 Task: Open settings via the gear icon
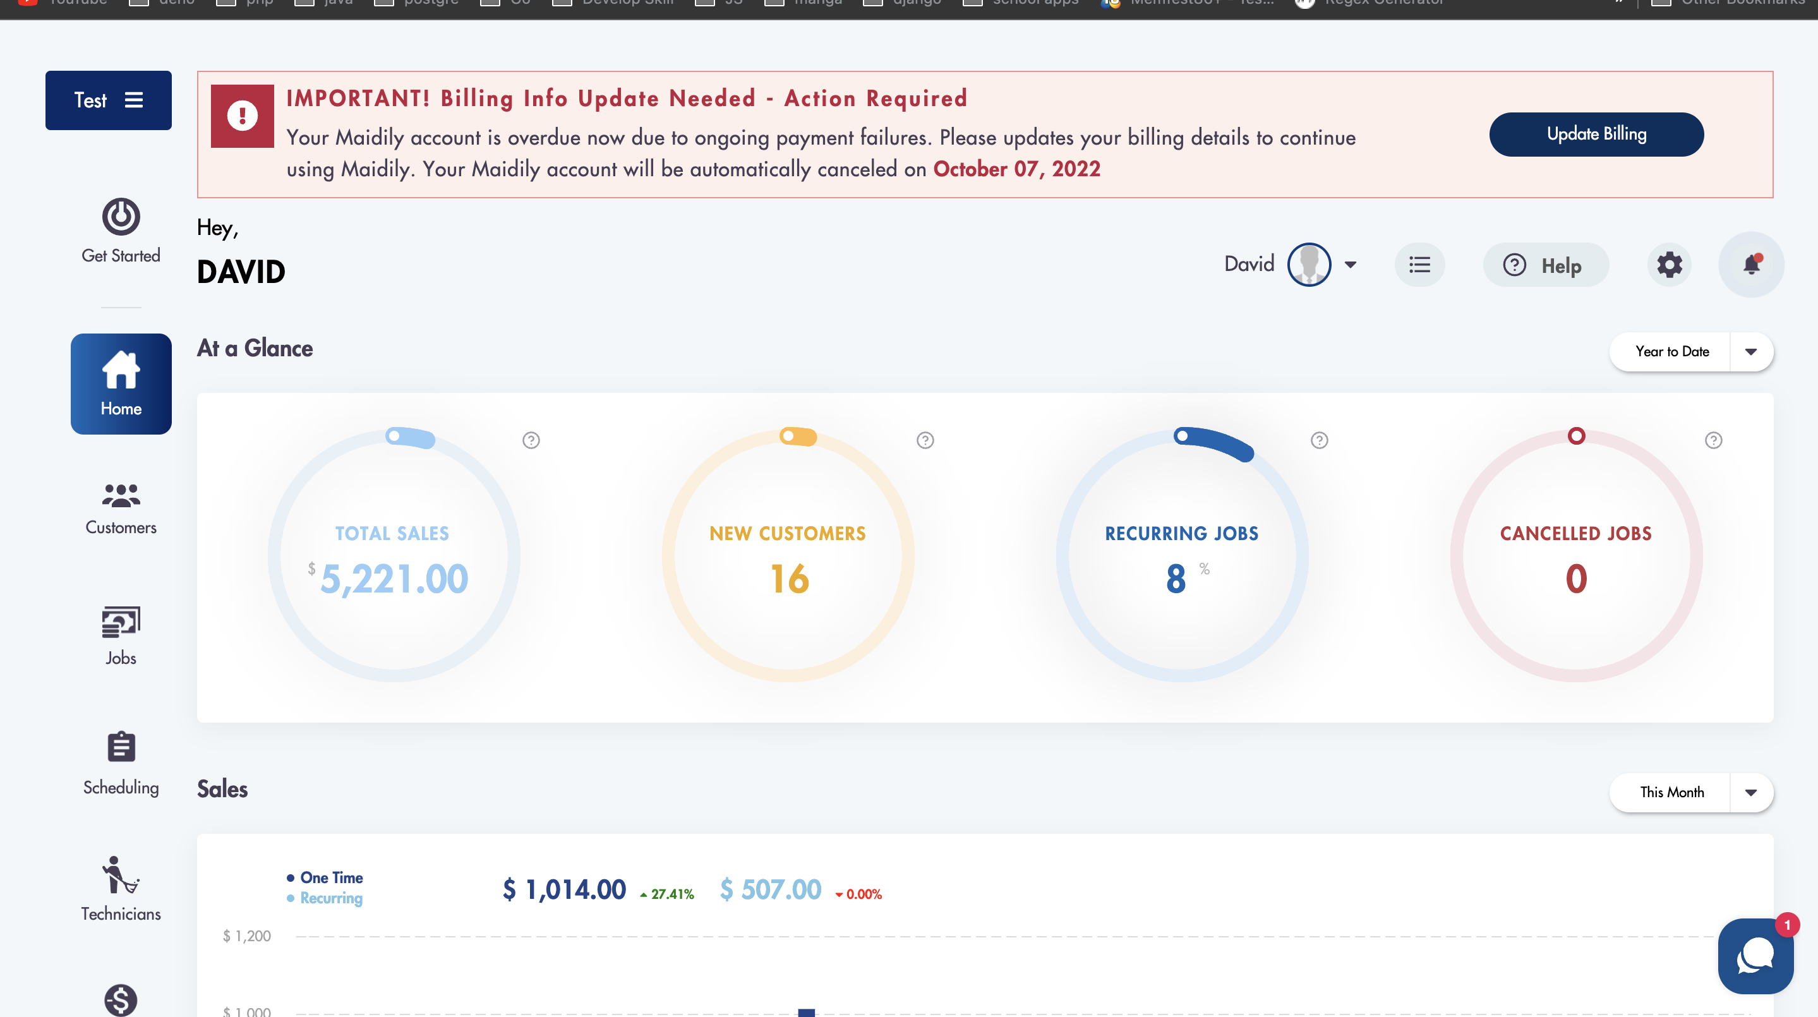click(1669, 265)
